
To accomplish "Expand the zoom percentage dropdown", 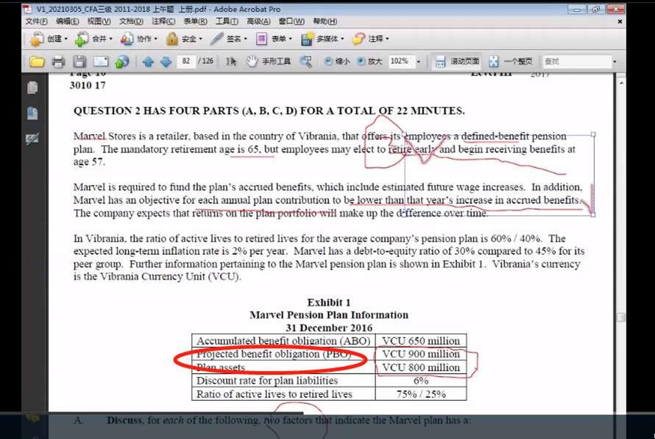I will (x=419, y=62).
